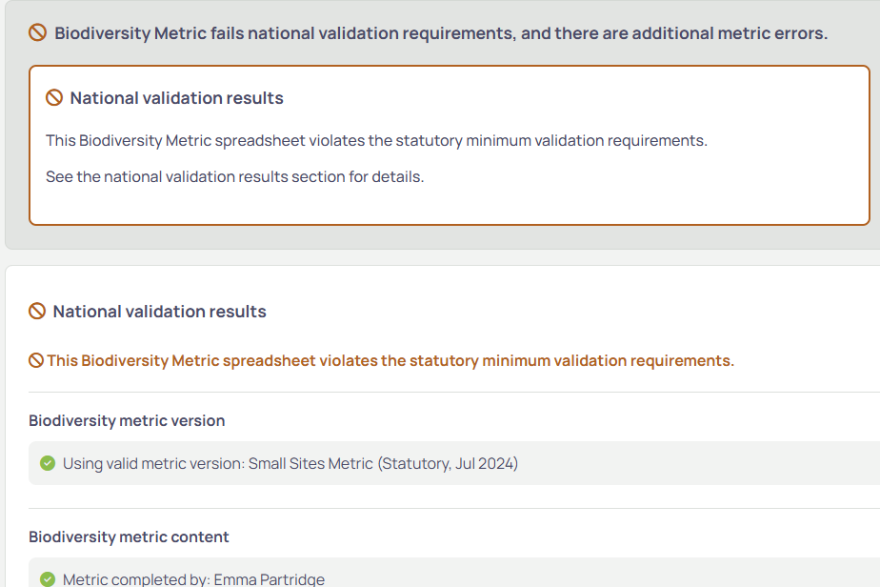This screenshot has width=880, height=587.
Task: Click the 'Metric completed by' label
Action: tap(136, 579)
